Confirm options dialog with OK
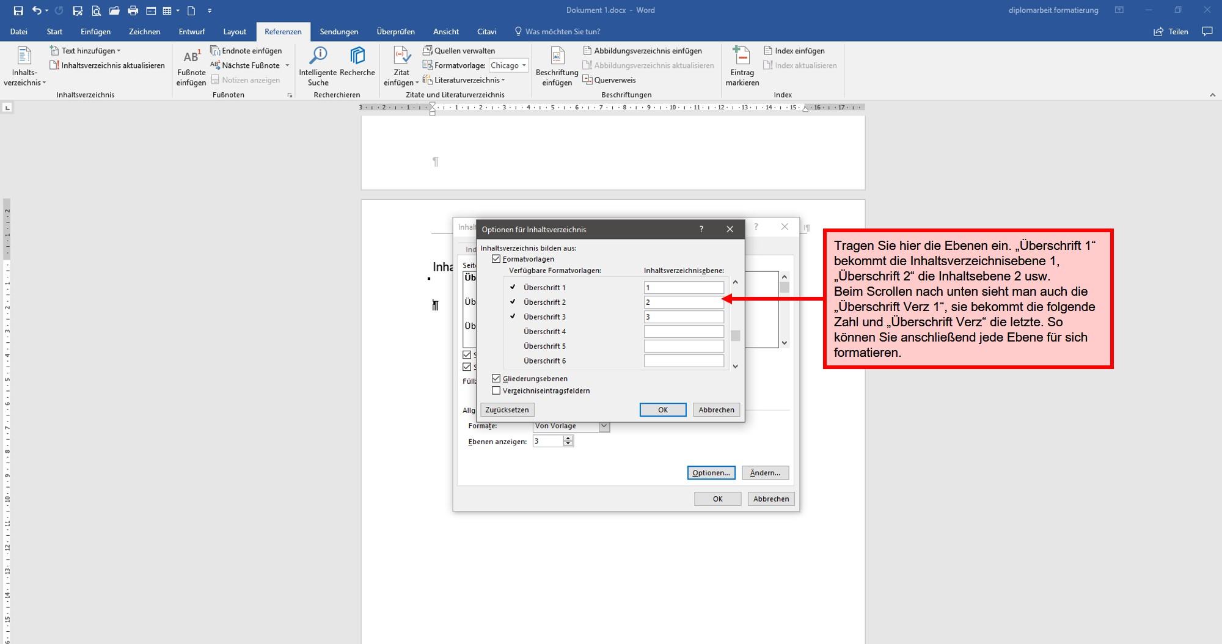The width and height of the screenshot is (1222, 644). (663, 410)
